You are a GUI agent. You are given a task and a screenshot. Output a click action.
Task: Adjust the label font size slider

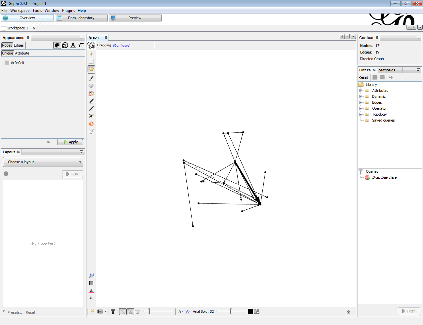[x=231, y=311]
